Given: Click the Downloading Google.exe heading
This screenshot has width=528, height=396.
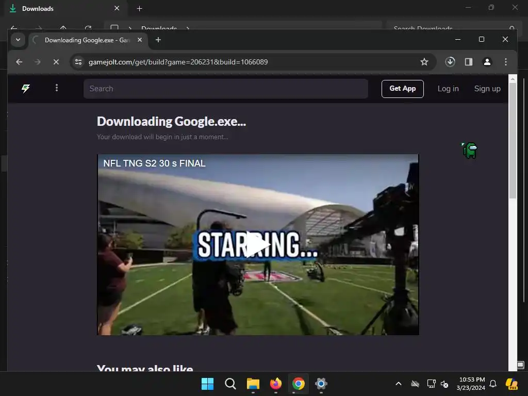Looking at the screenshot, I should click(x=171, y=122).
